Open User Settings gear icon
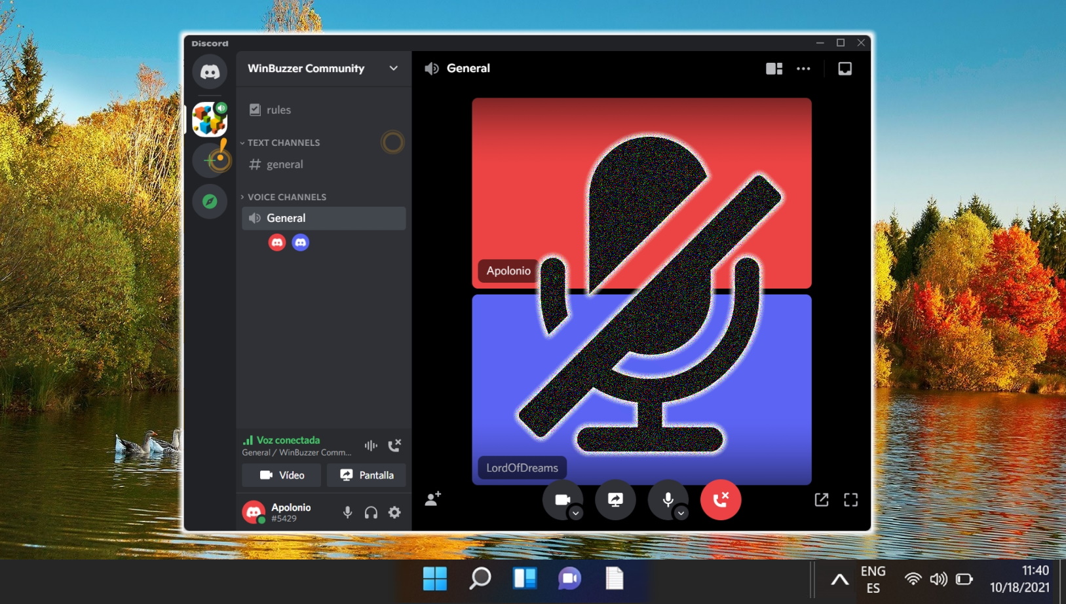 pyautogui.click(x=394, y=512)
